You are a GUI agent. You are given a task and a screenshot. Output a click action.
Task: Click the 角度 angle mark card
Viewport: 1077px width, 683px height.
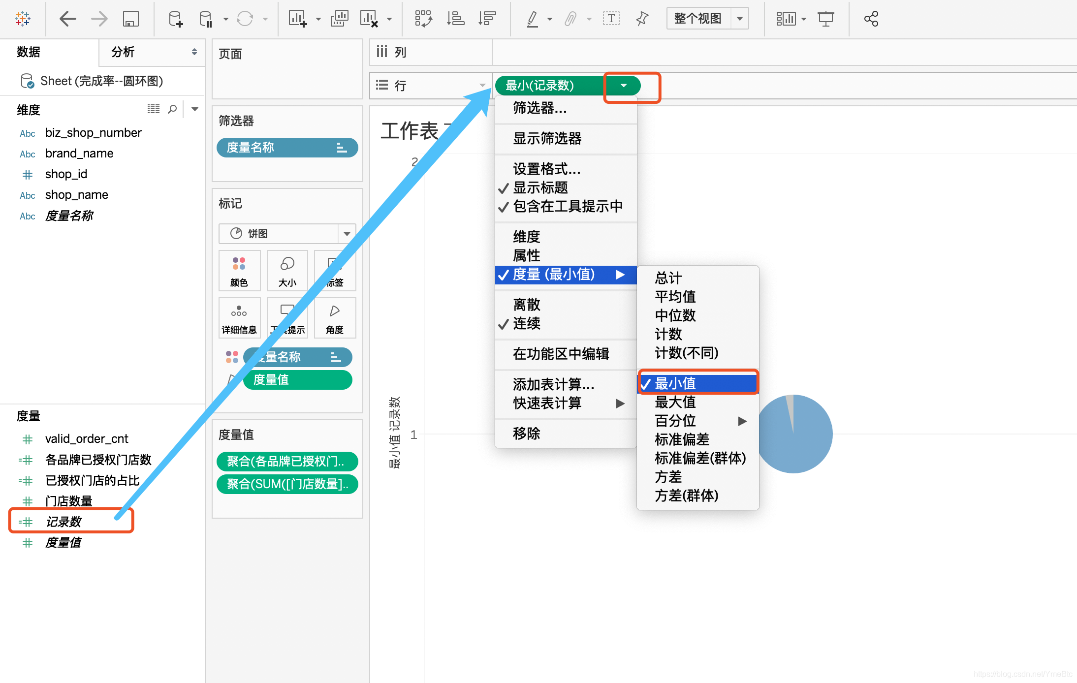335,318
